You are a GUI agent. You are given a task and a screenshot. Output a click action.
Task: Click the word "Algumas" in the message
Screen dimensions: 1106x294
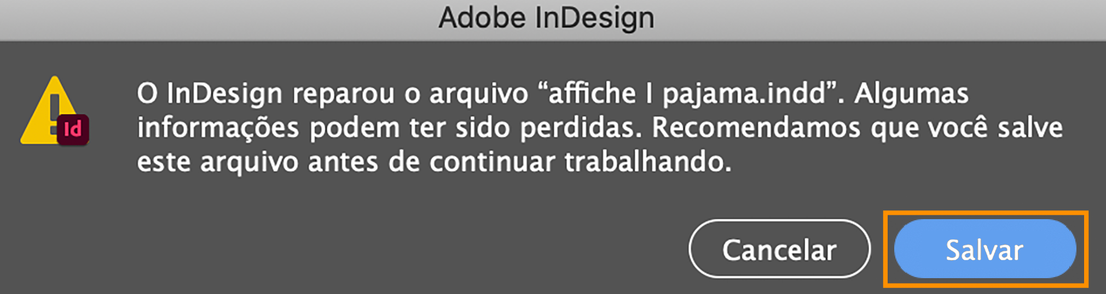pos(912,93)
